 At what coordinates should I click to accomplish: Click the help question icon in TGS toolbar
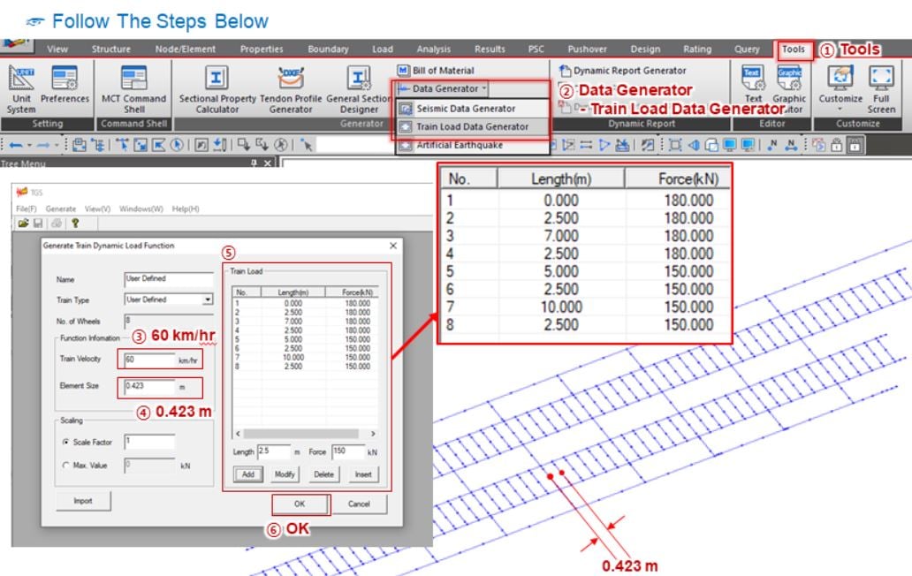click(x=75, y=224)
